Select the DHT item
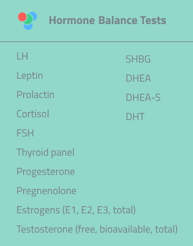193x246 pixels. (x=135, y=117)
